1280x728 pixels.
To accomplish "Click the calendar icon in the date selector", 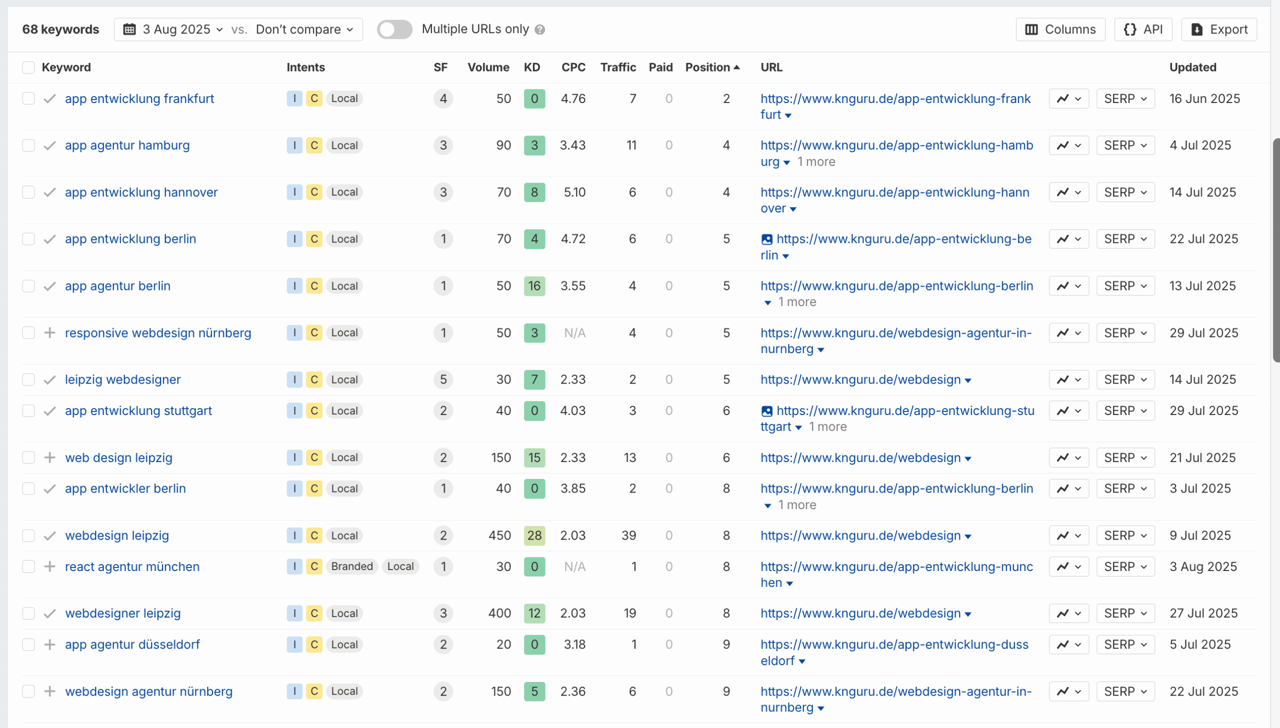I will coord(129,29).
